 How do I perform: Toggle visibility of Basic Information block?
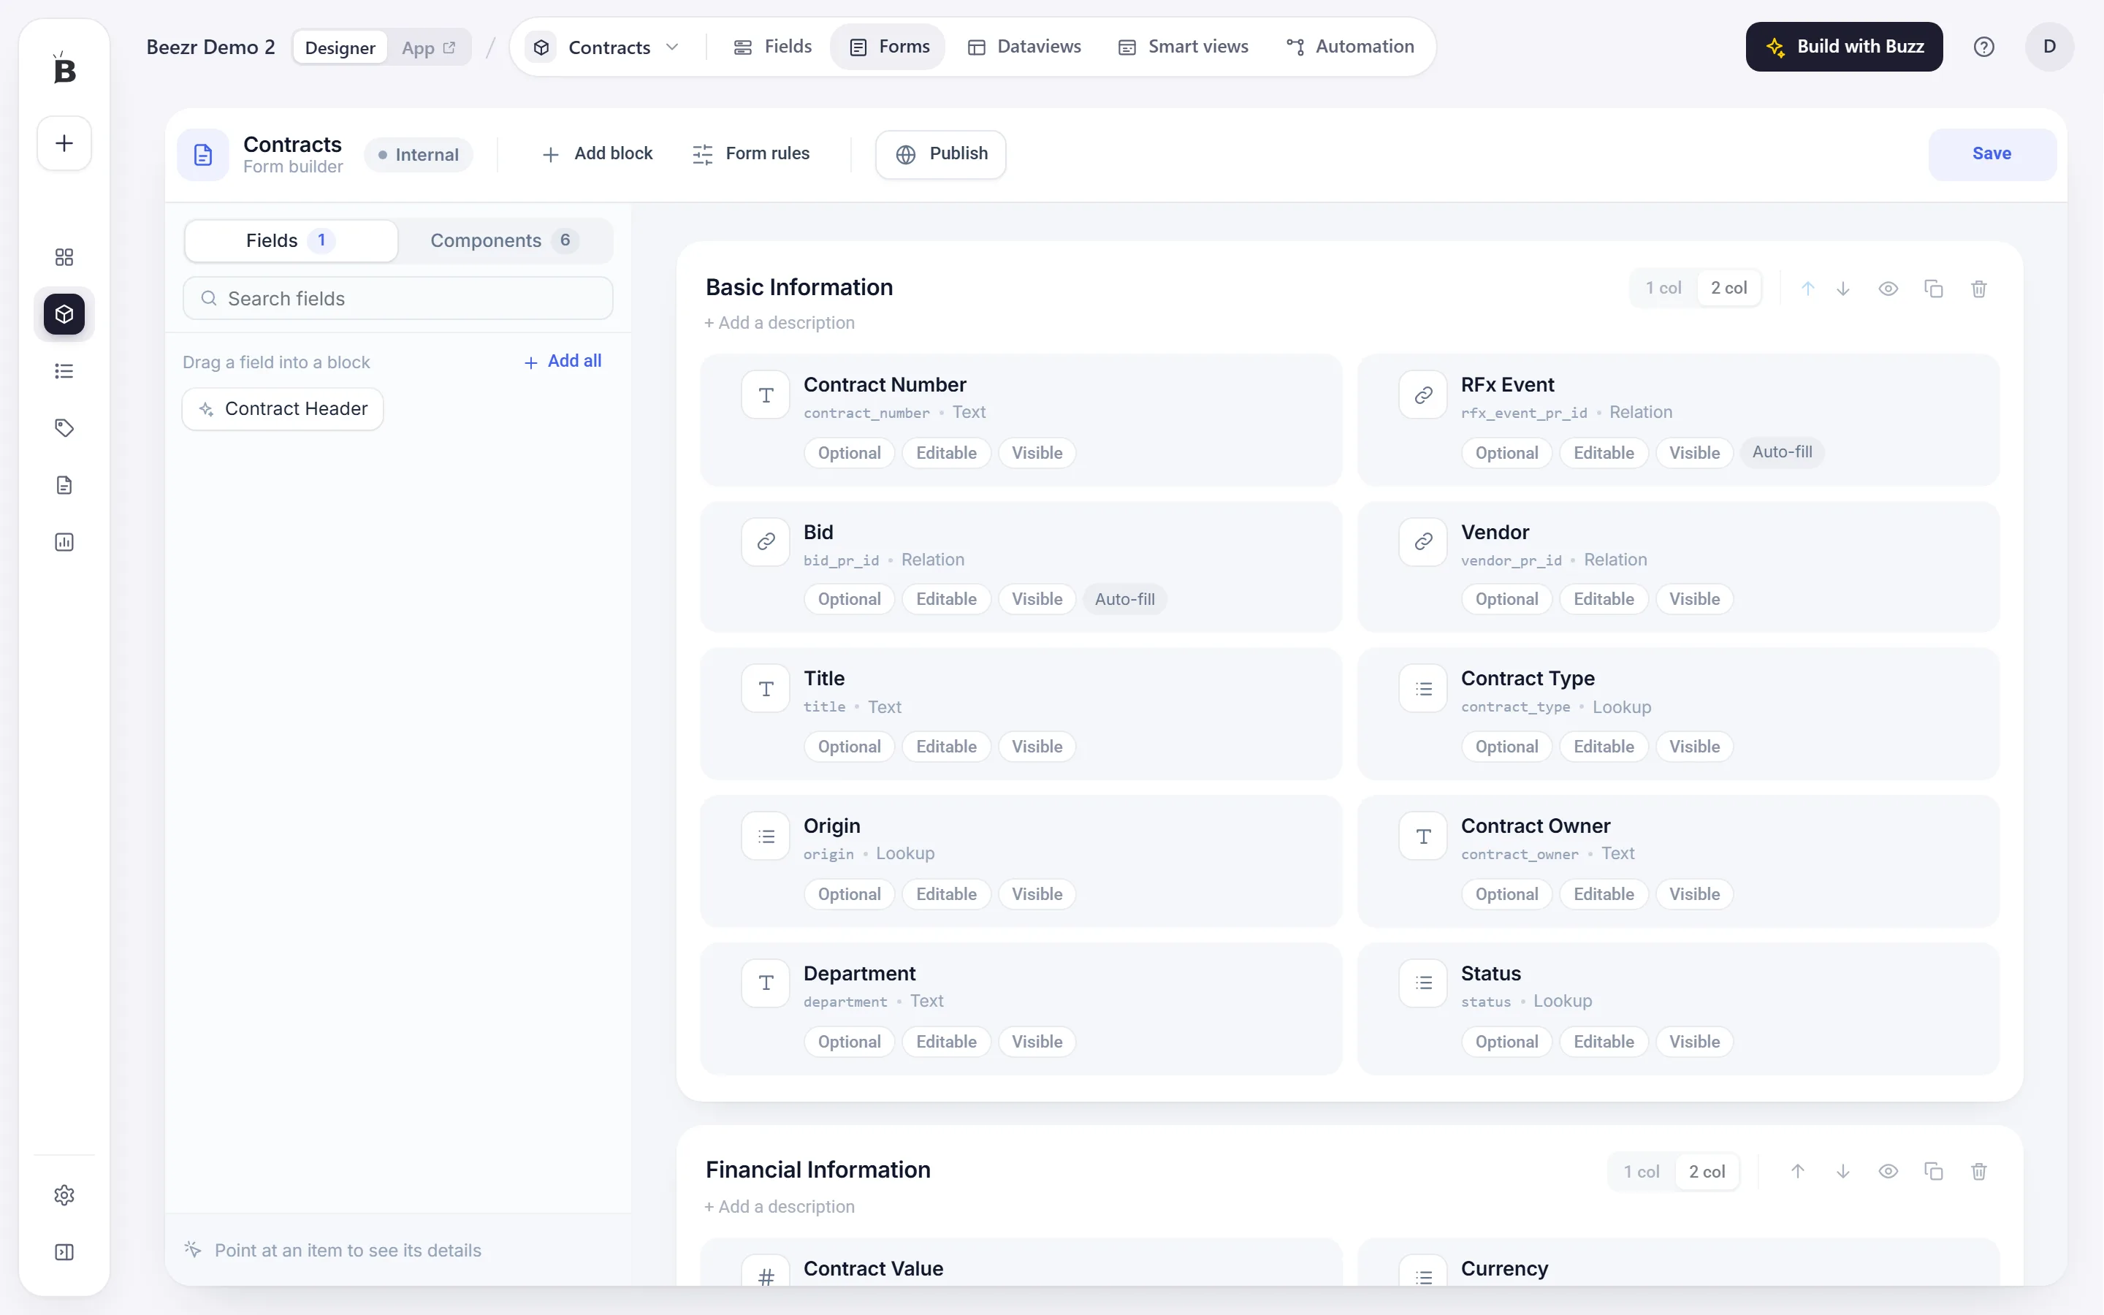1888,289
